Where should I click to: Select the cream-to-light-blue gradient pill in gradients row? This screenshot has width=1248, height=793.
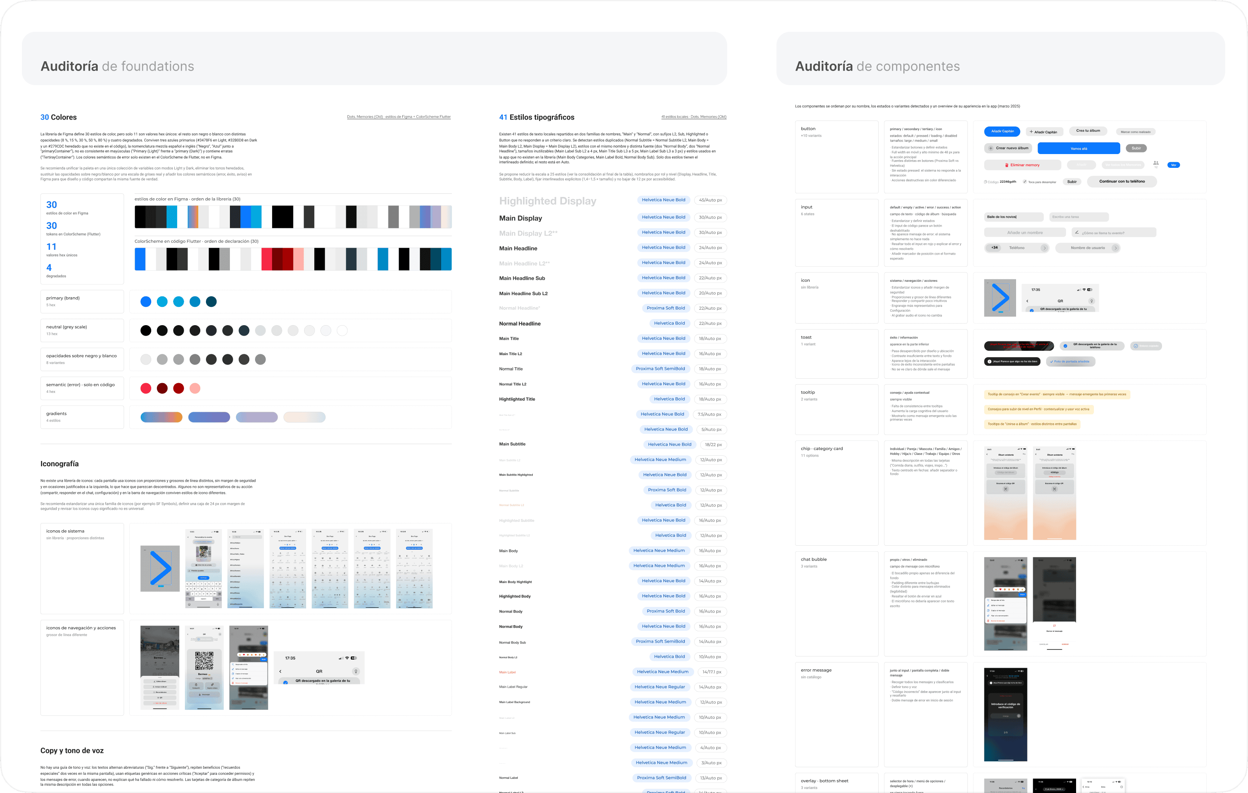(304, 417)
